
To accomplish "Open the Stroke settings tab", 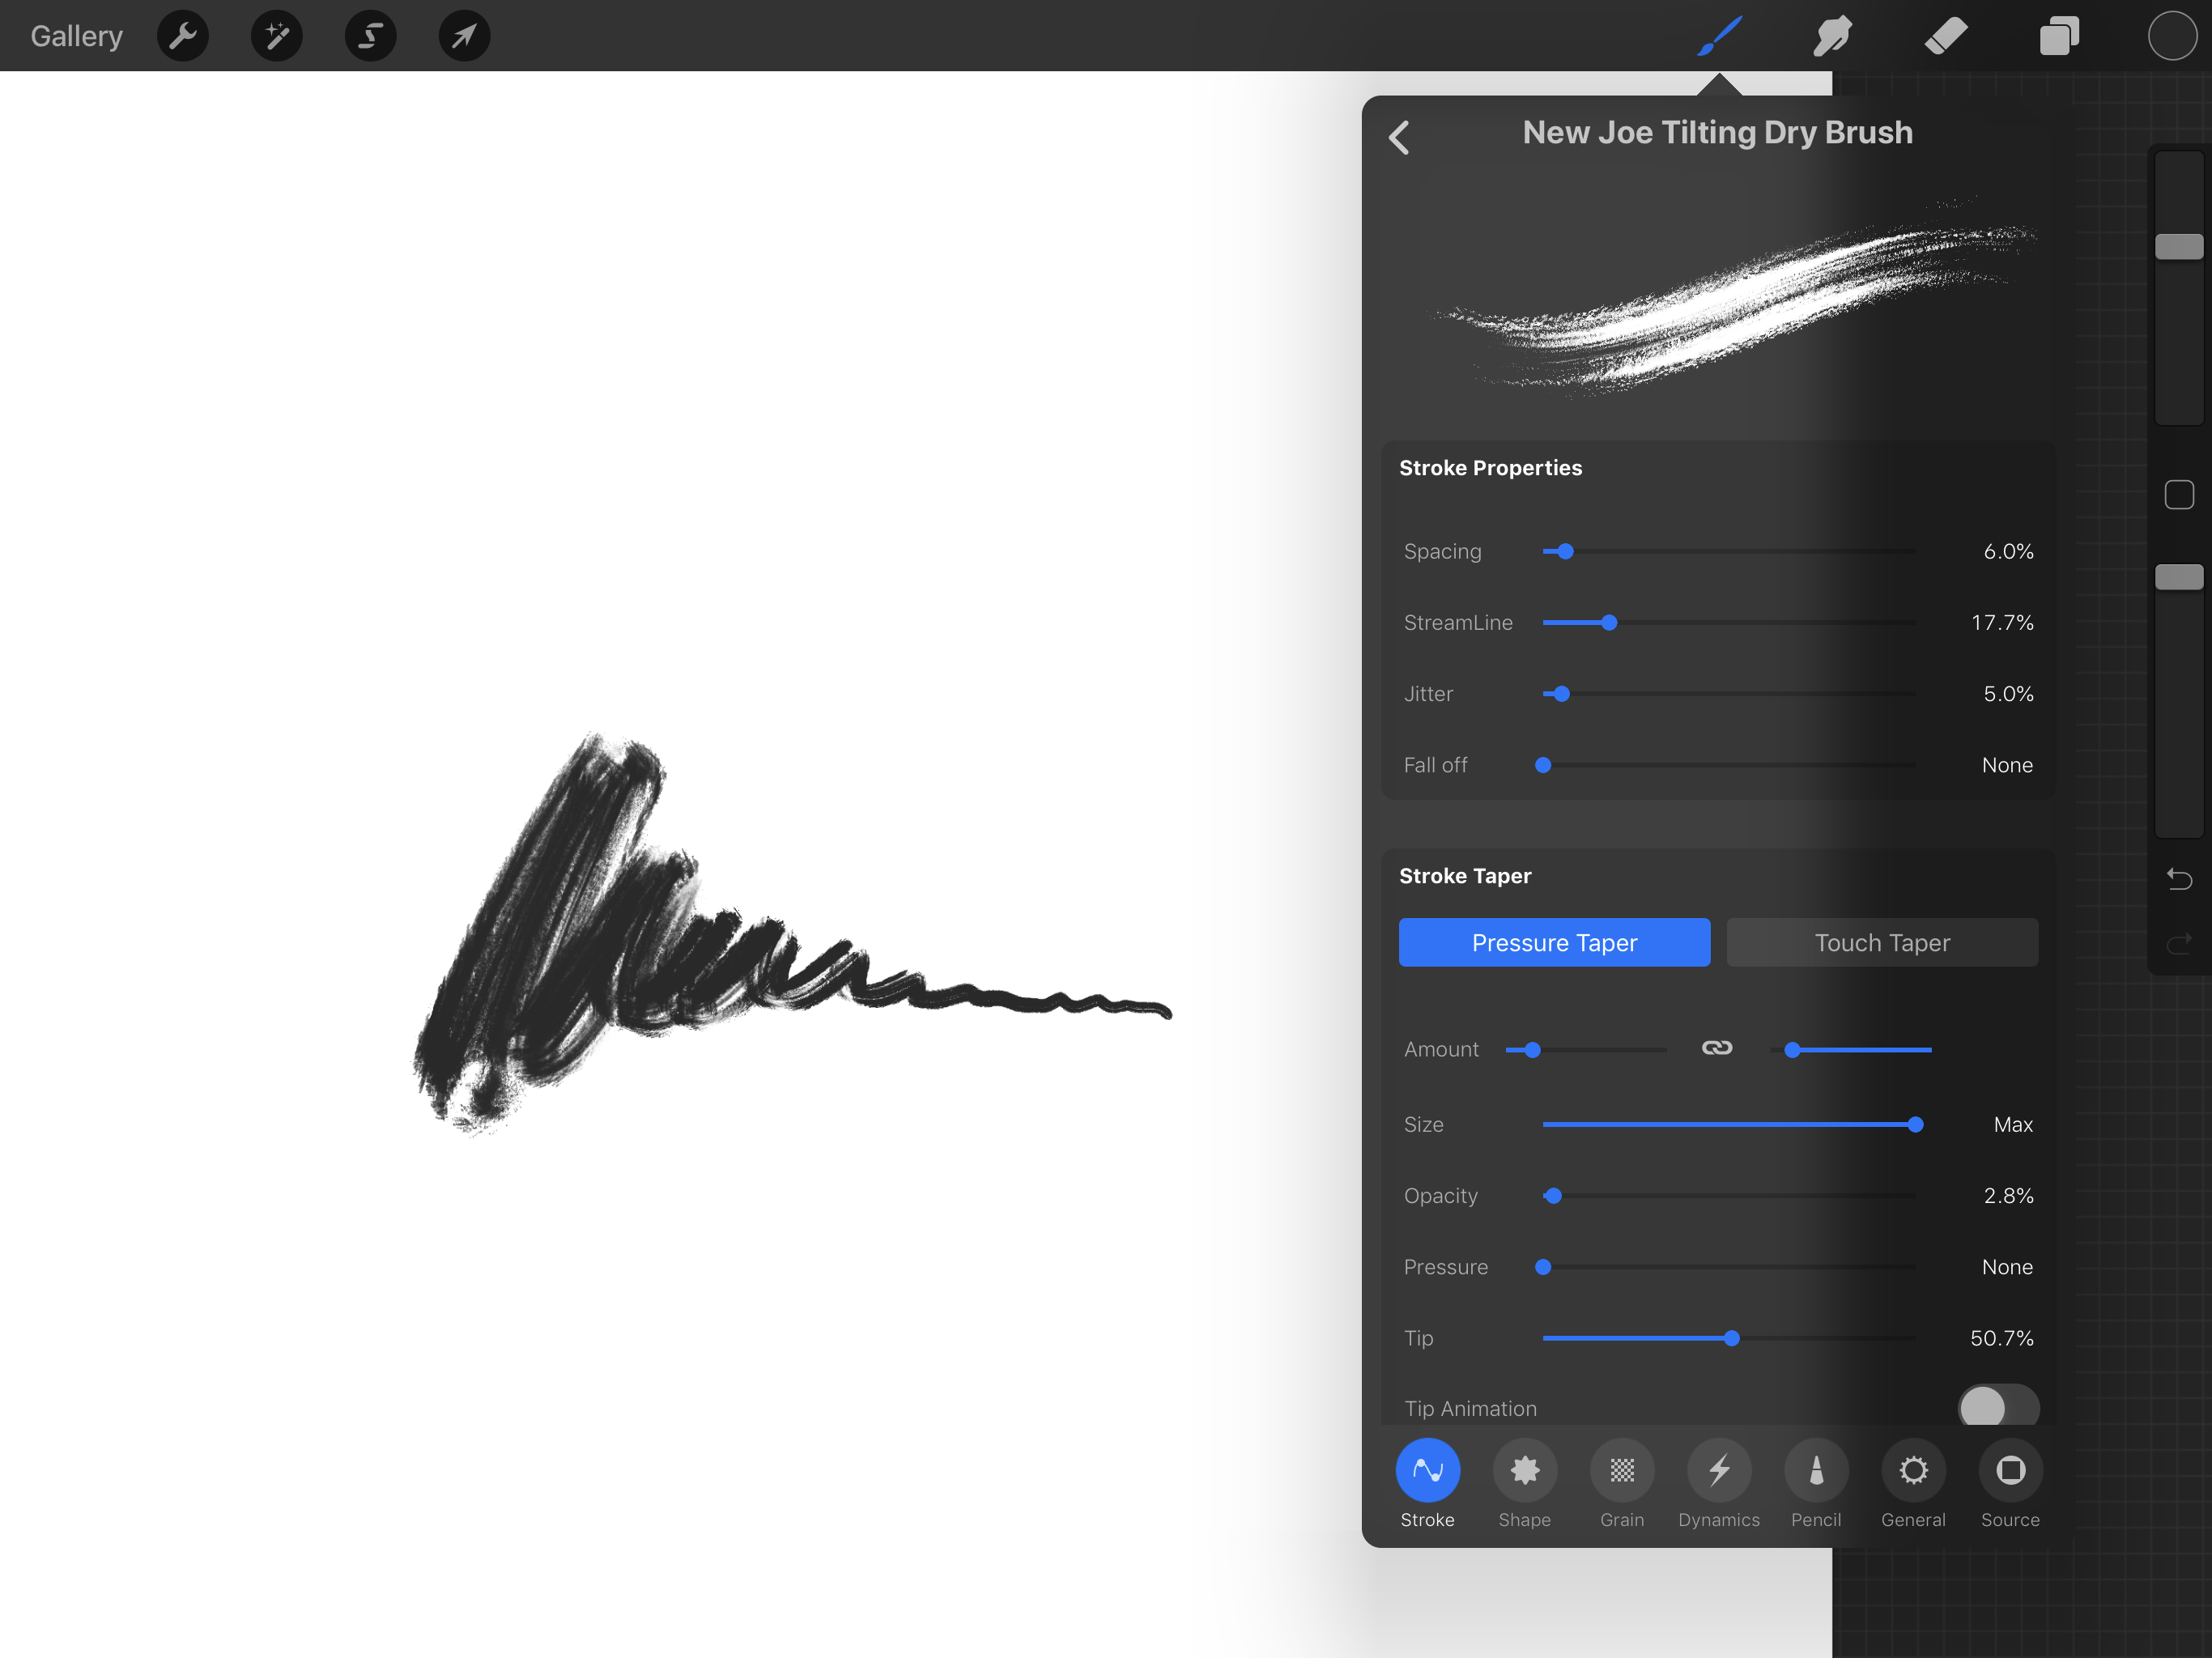I will point(1427,1484).
